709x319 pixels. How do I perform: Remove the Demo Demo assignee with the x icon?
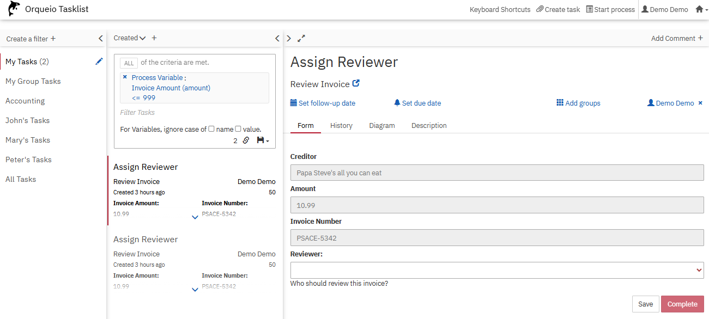700,103
